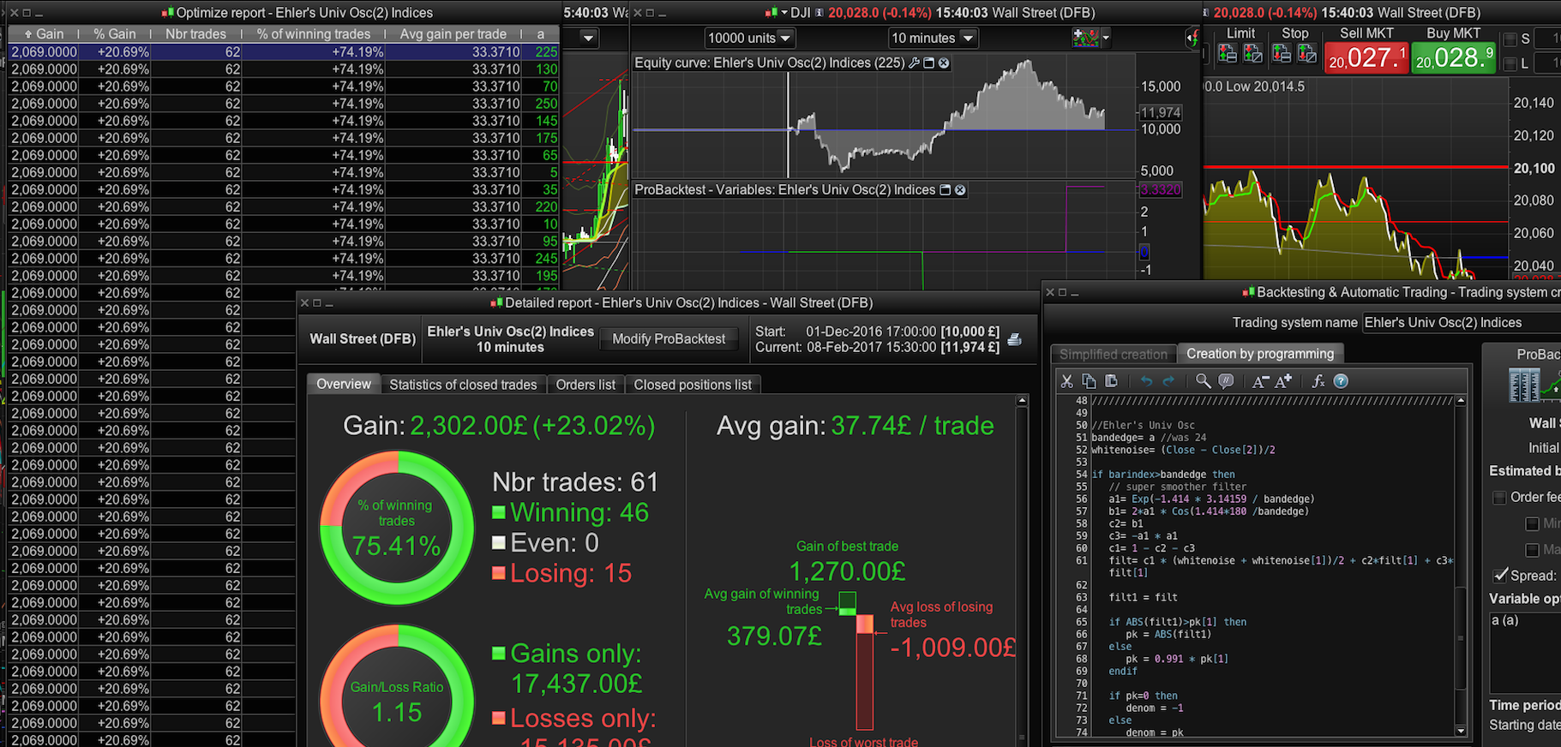
Task: Open the dropdown left of the DJI chart
Action: click(x=588, y=38)
